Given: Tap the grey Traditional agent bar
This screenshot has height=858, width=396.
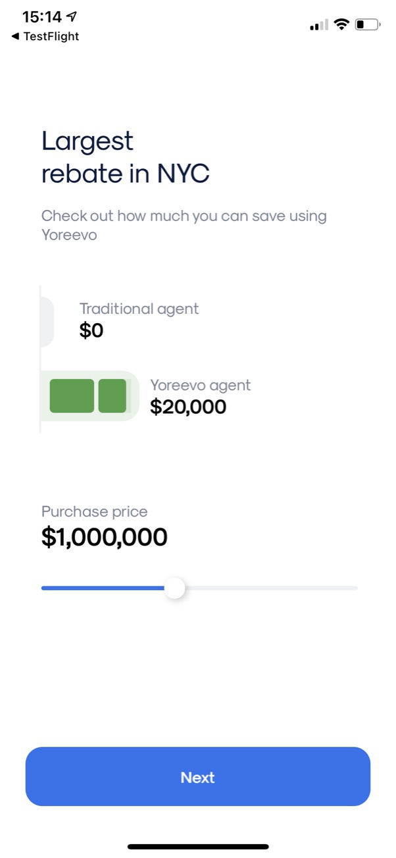Looking at the screenshot, I should 47,321.
